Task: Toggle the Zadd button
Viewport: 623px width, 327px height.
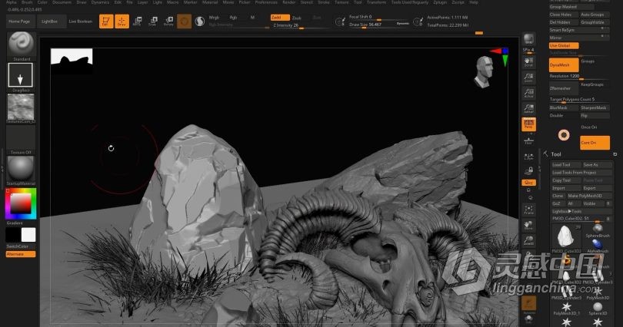Action: [280, 18]
